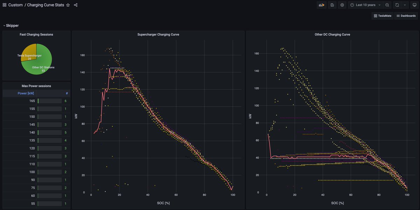Click the Charging Curve Stats title
This screenshot has height=210, width=420.
pos(45,5)
